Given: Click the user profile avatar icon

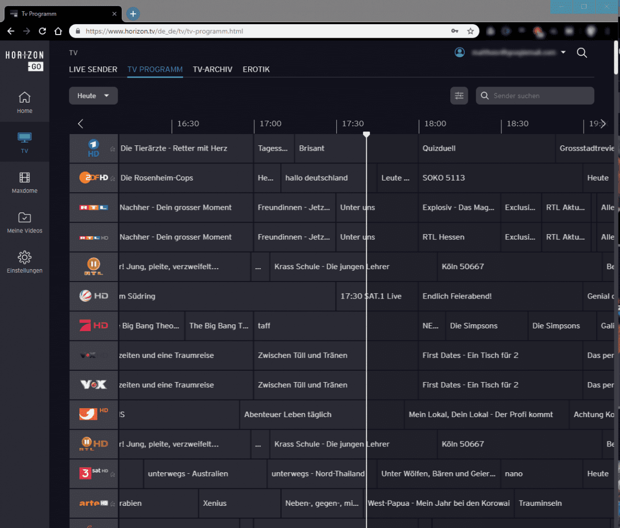Looking at the screenshot, I should (x=460, y=53).
